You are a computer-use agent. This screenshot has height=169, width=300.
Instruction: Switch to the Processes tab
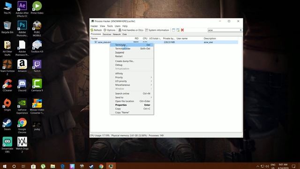[x=96, y=34]
